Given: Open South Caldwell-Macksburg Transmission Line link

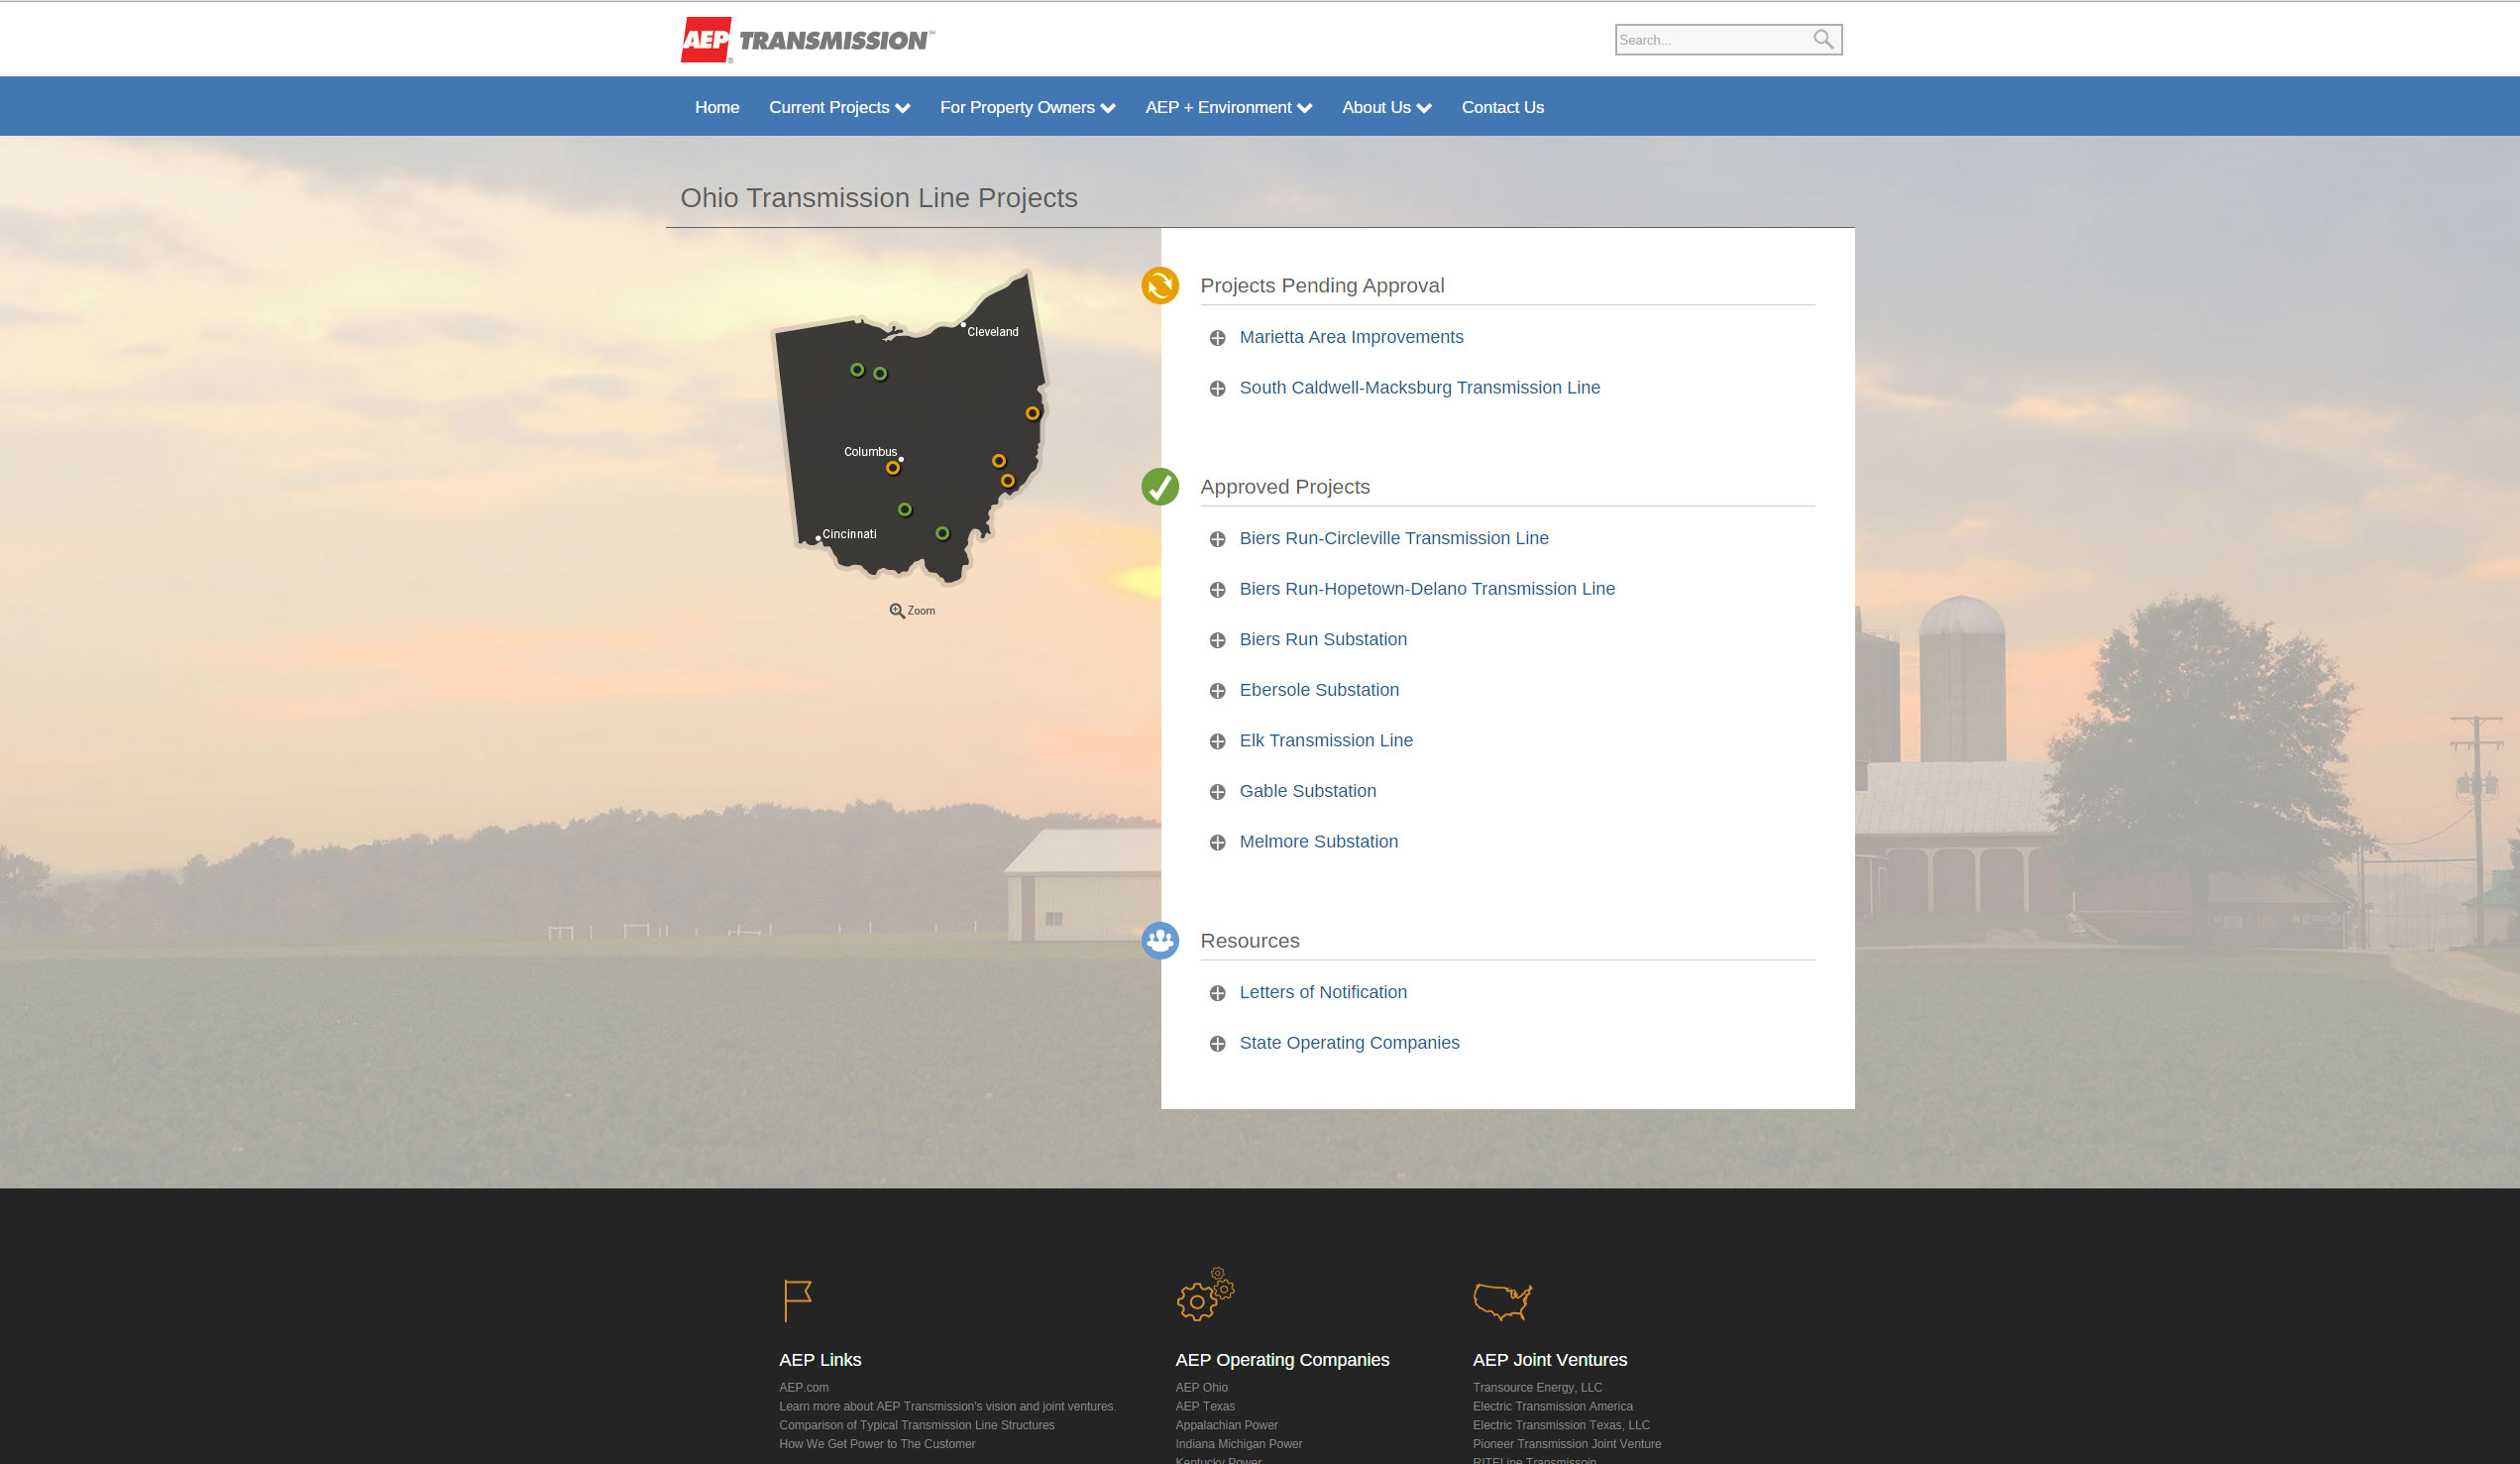Looking at the screenshot, I should (1419, 387).
